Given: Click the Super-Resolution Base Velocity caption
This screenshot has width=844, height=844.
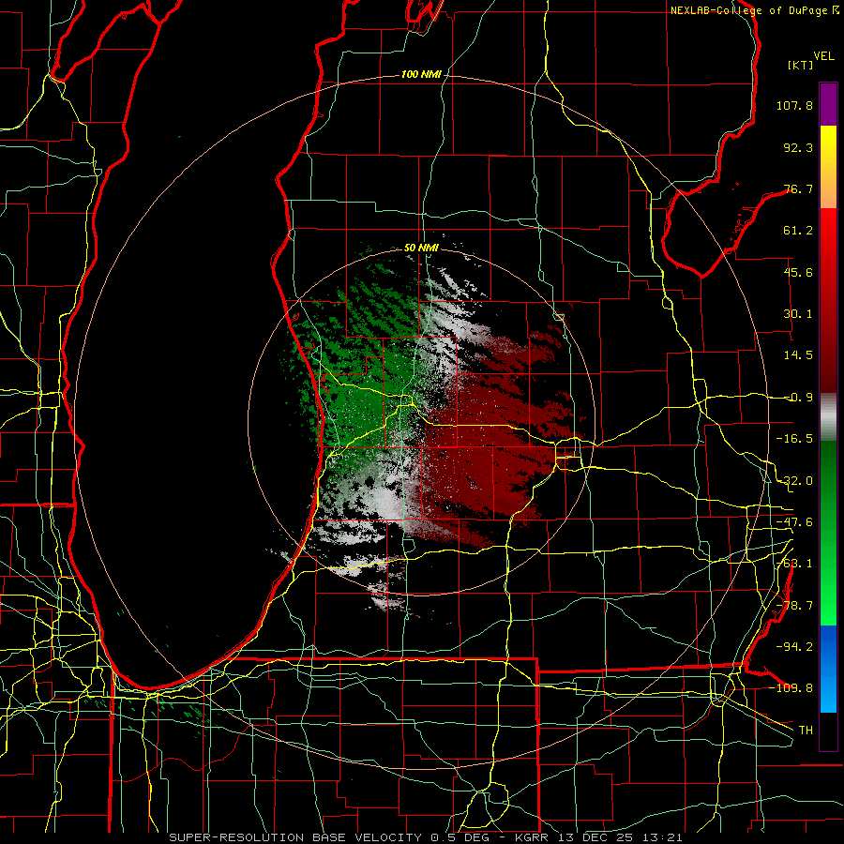Looking at the screenshot, I should 426,837.
